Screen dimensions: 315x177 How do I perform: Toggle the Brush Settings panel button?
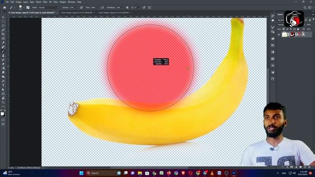[28, 7]
